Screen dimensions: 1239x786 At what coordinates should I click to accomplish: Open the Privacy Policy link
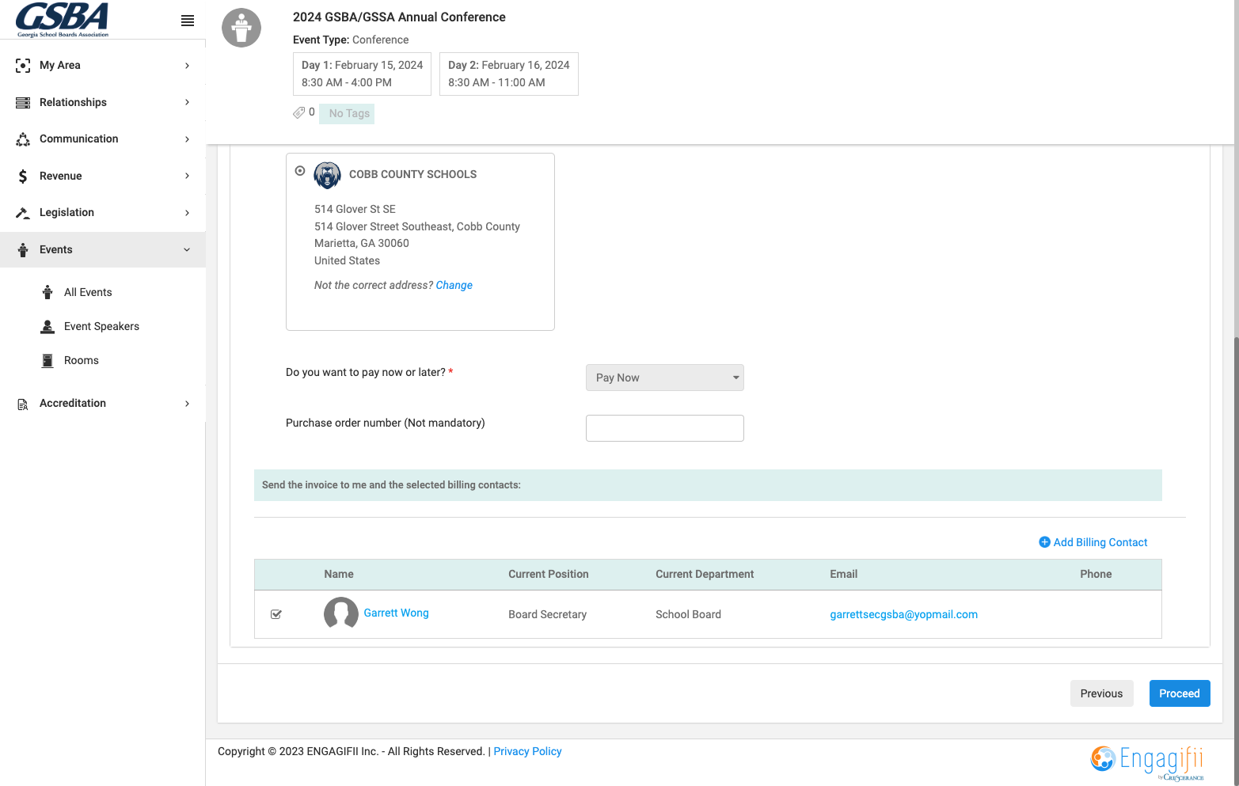pos(527,751)
